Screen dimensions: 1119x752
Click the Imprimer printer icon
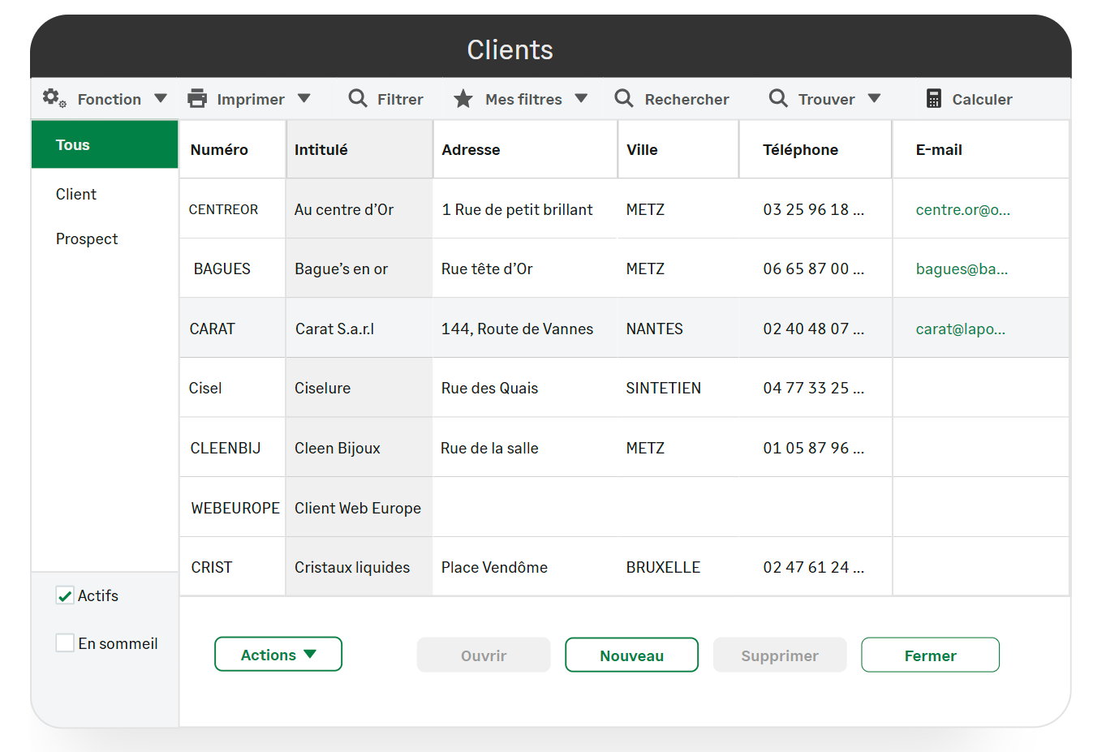click(197, 99)
